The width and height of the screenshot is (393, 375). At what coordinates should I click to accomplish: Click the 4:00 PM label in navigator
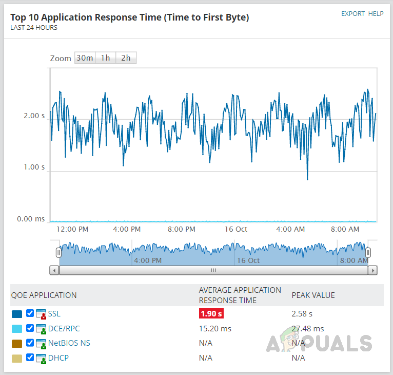[x=148, y=260]
